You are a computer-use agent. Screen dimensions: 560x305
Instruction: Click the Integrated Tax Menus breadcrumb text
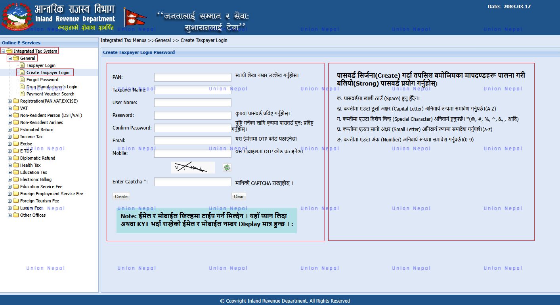(x=123, y=40)
